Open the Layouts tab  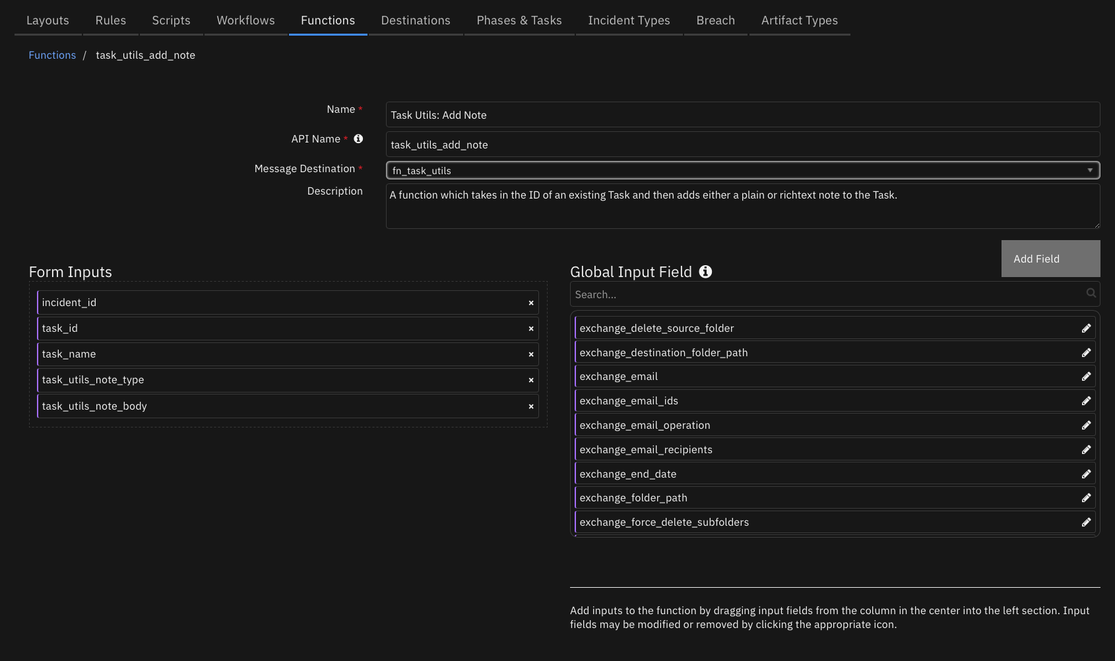click(x=48, y=20)
